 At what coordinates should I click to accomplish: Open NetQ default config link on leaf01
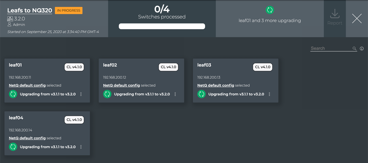27,85
